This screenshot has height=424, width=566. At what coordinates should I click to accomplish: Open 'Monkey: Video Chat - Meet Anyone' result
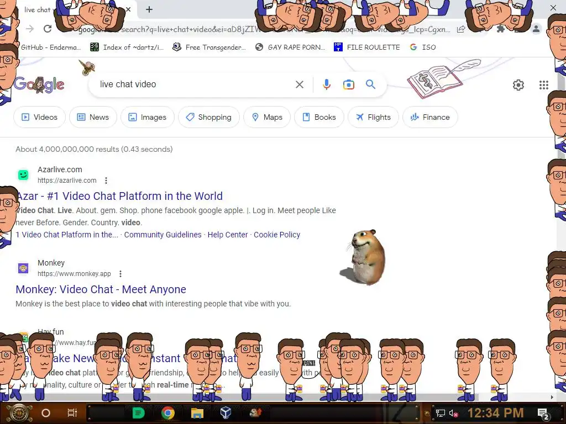click(x=101, y=289)
